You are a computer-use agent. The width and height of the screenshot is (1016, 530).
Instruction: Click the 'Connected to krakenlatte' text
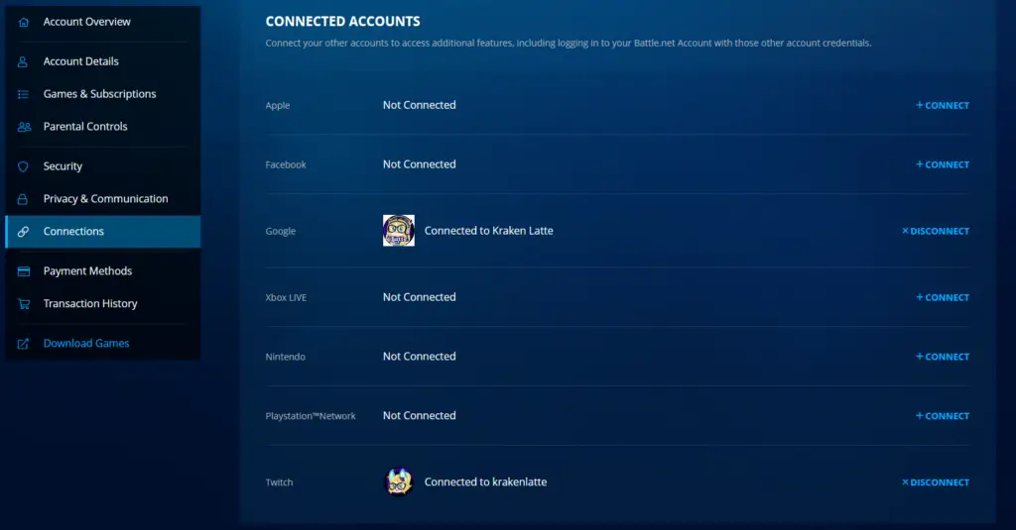[x=485, y=482]
